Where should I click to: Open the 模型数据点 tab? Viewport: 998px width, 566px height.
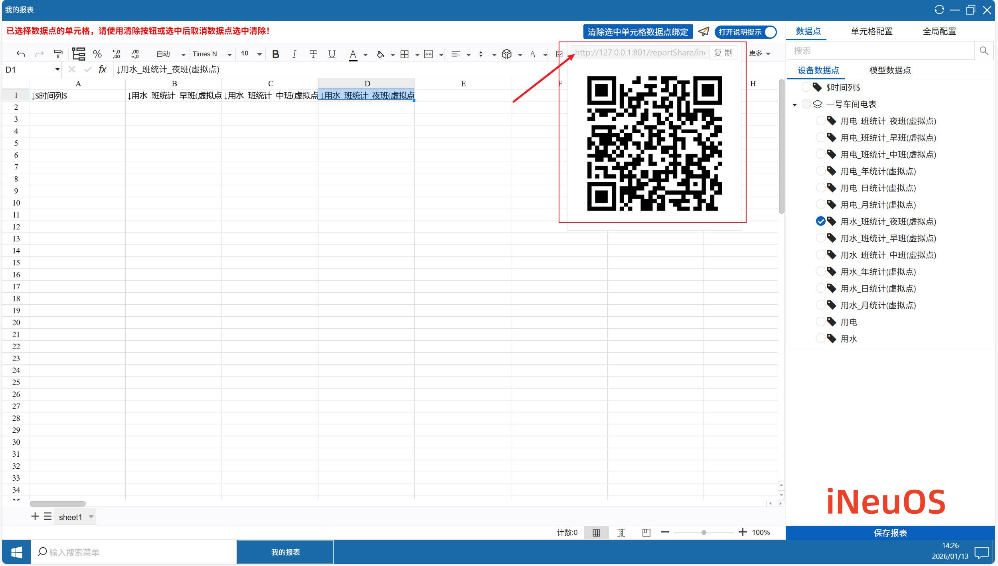click(x=890, y=71)
